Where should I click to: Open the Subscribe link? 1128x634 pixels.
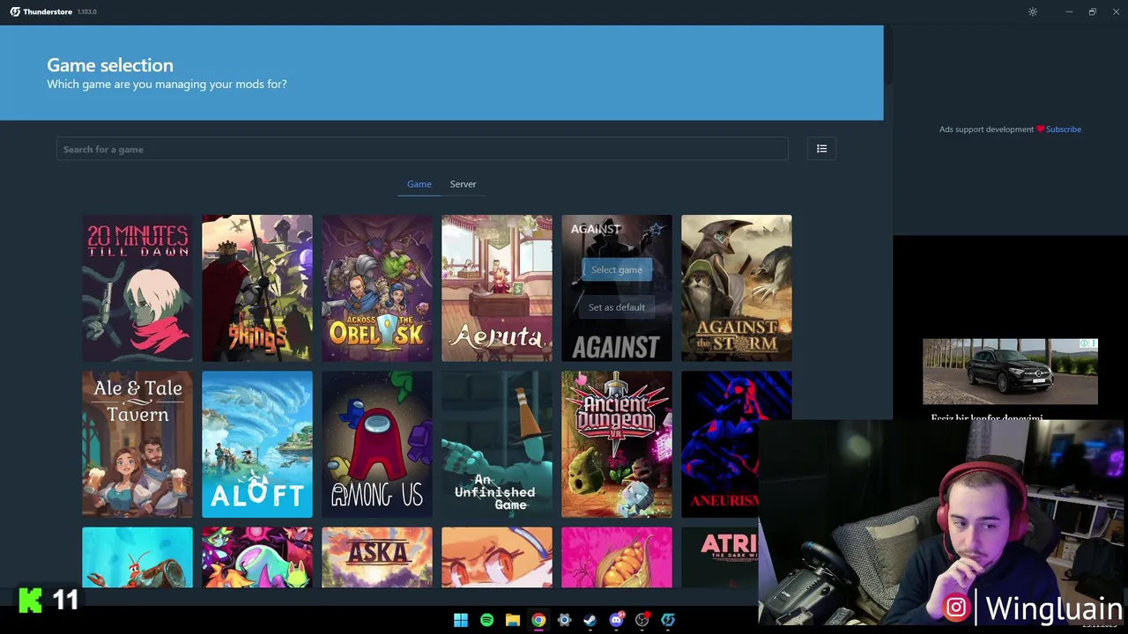point(1063,129)
